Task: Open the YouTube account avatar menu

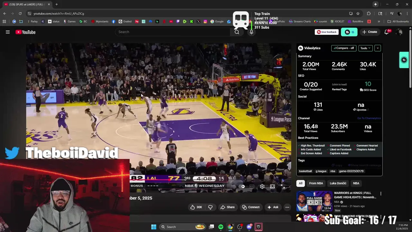Action: pyautogui.click(x=399, y=32)
